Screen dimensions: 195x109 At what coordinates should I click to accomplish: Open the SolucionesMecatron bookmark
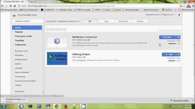[x=29, y=10]
